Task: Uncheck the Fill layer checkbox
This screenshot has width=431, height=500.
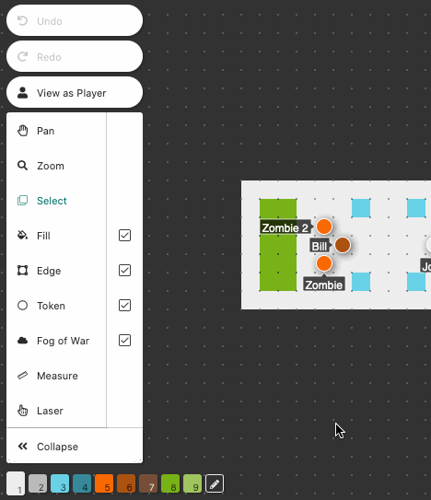Action: (124, 236)
